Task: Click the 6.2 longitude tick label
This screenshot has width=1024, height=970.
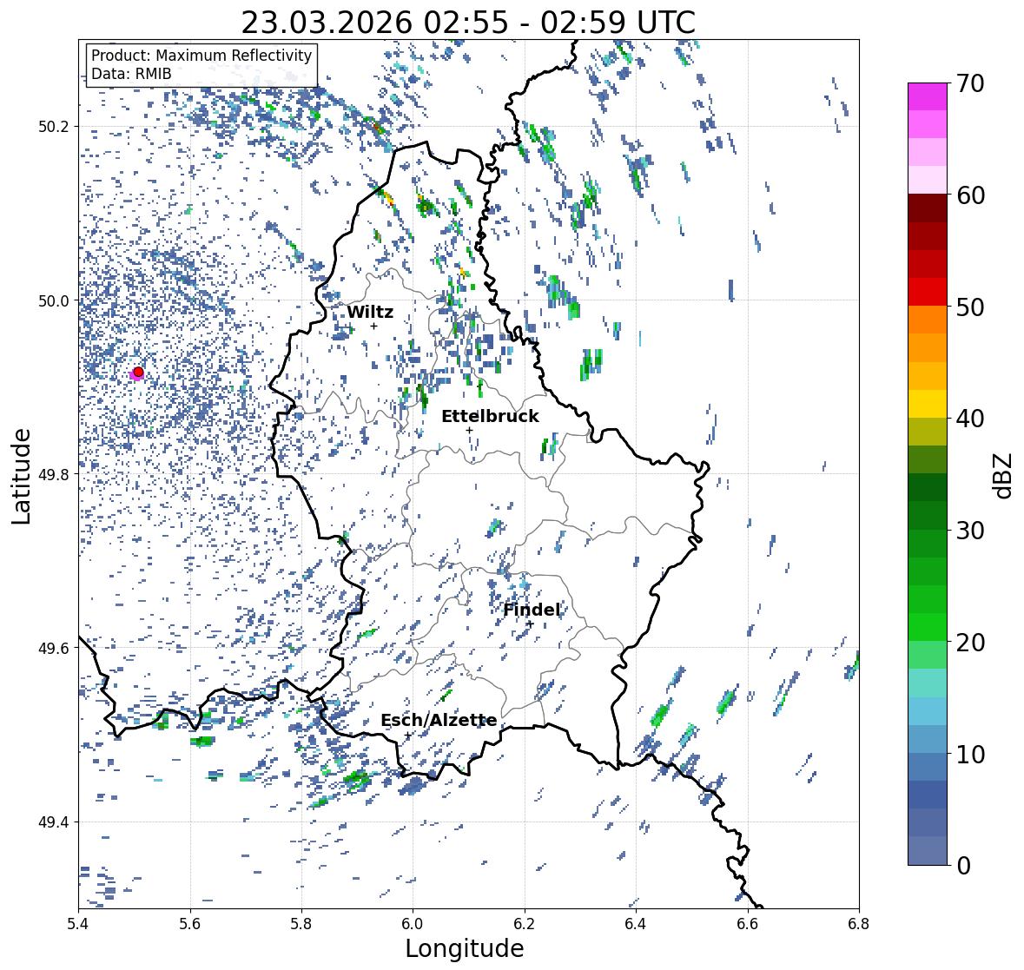Action: pos(525,924)
